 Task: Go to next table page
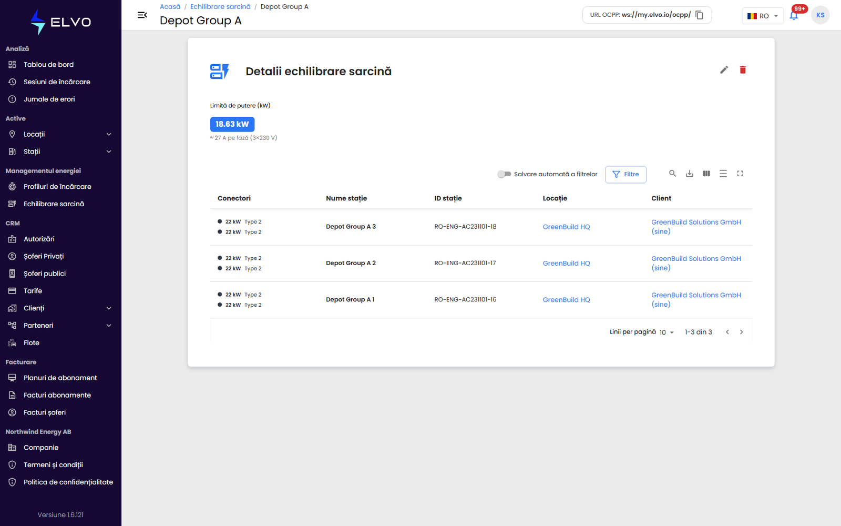tap(742, 332)
